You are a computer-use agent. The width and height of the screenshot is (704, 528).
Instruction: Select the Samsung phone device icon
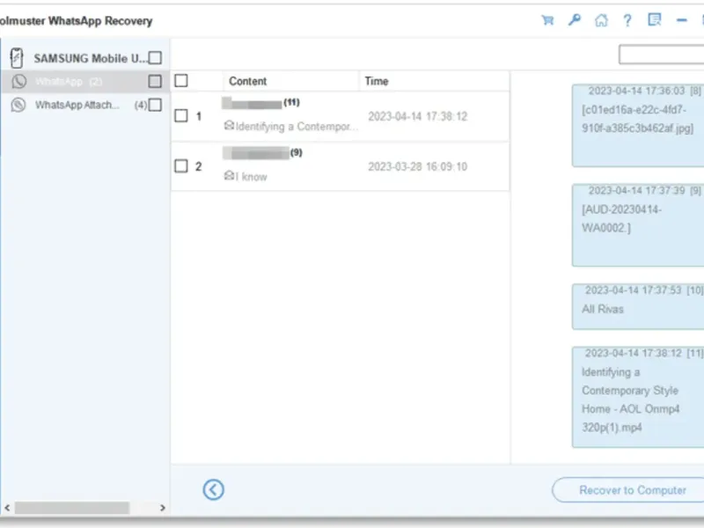(17, 58)
